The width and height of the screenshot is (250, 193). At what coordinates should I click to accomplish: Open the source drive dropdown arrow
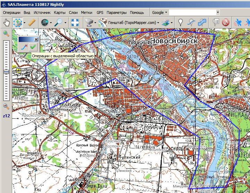[95, 23]
